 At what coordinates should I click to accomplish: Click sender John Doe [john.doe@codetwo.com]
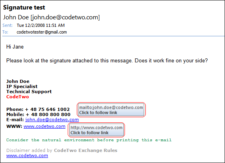[x=51, y=17]
